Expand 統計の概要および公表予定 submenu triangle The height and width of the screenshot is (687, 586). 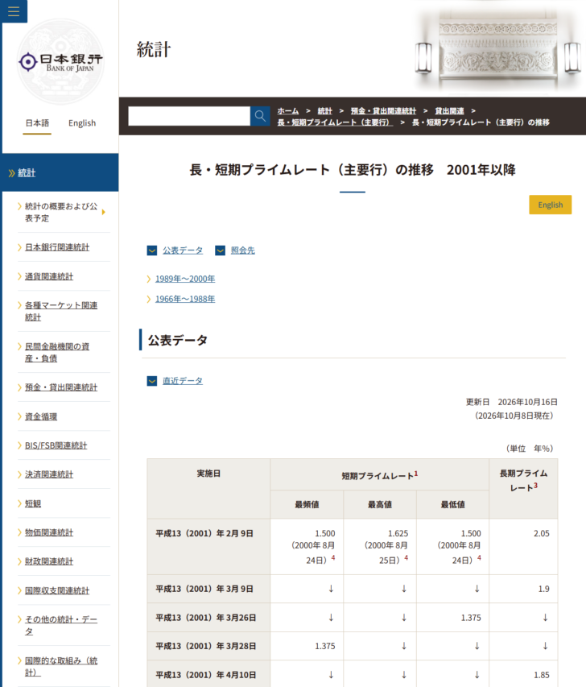[104, 212]
